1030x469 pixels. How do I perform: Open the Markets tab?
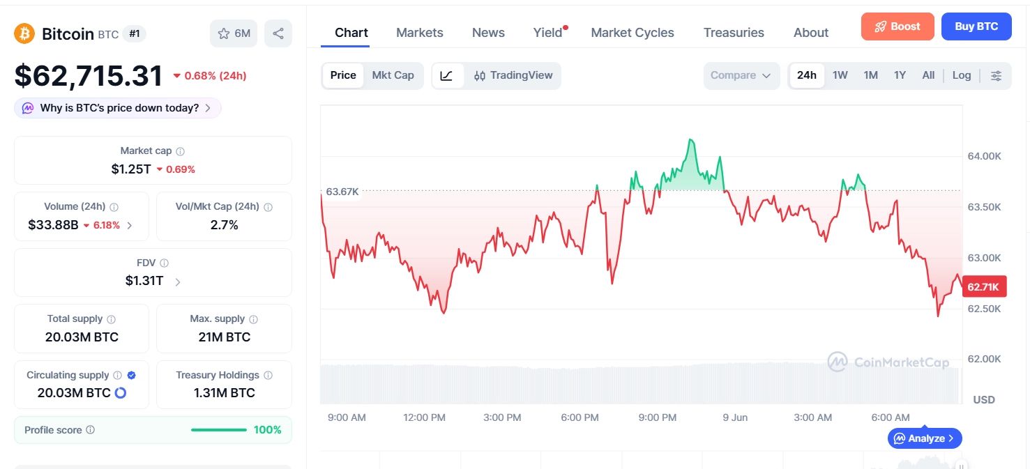(x=420, y=33)
